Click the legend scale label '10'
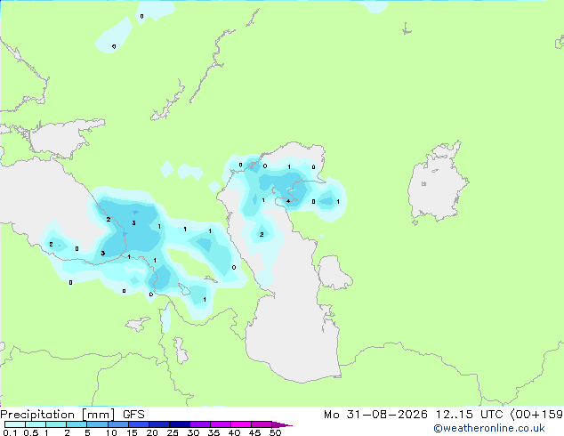Image resolution: width=564 pixels, height=436 pixels. coord(111,432)
